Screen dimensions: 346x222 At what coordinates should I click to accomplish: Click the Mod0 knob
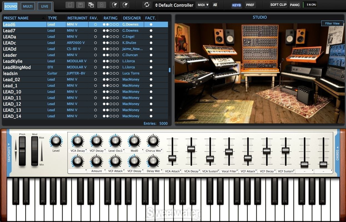point(134,141)
